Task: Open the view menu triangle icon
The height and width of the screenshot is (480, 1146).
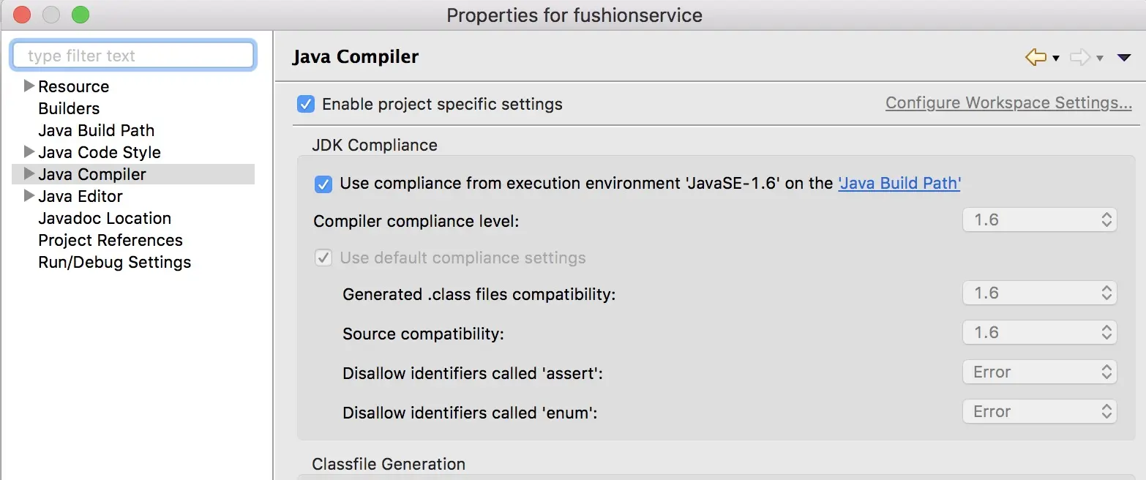Action: point(1125,58)
